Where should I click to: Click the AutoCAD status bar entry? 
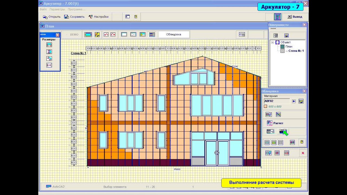(x=55, y=187)
